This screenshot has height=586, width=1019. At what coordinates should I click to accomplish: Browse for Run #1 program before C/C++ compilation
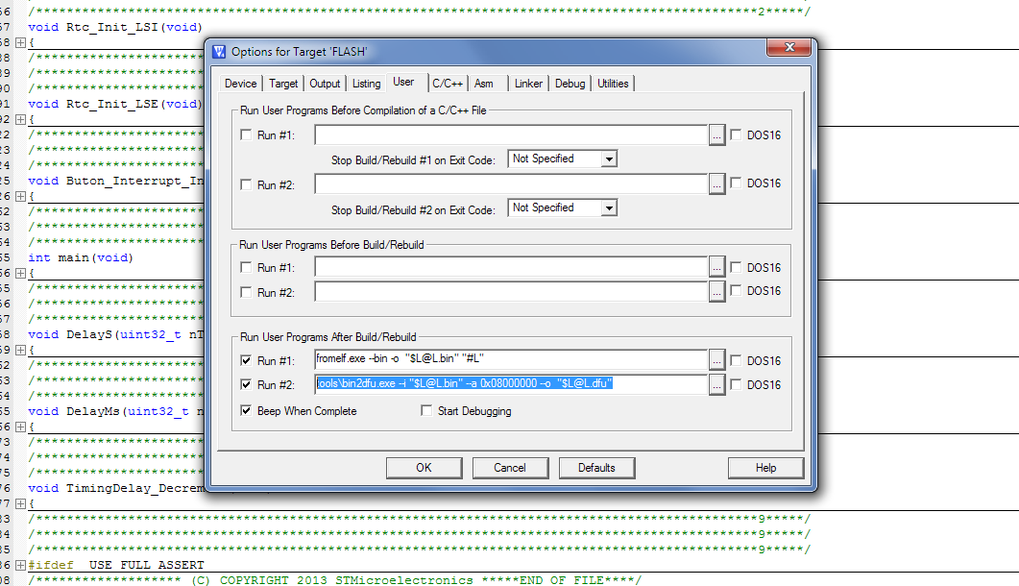(716, 135)
